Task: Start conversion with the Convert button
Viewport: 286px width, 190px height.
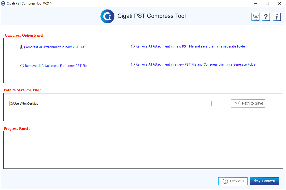Action: (x=264, y=181)
